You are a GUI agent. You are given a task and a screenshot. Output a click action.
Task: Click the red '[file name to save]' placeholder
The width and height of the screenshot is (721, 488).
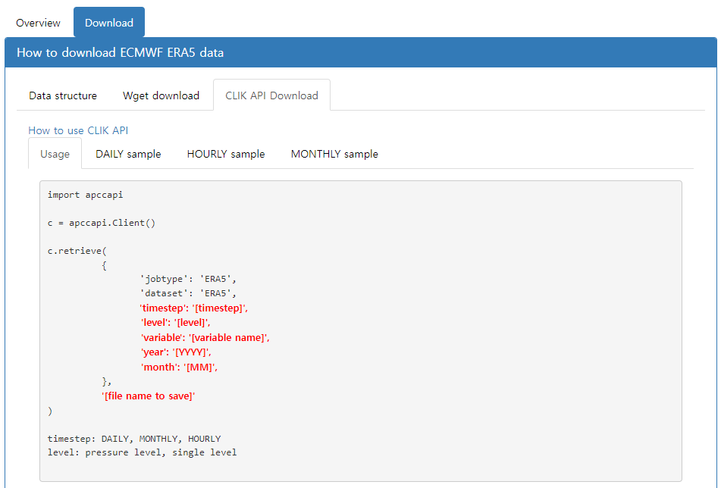[149, 396]
